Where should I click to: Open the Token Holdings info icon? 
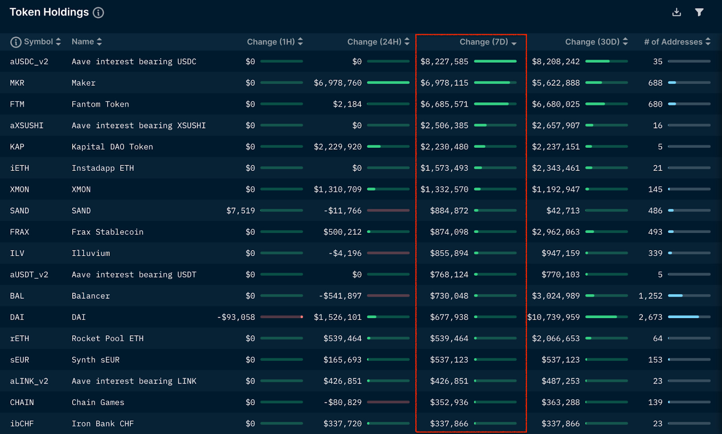[x=98, y=13]
